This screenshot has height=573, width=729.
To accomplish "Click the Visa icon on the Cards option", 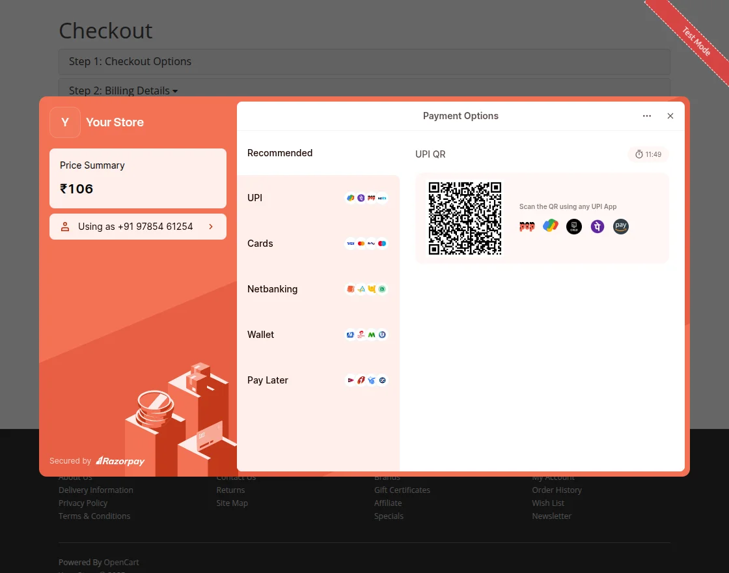I will point(351,244).
